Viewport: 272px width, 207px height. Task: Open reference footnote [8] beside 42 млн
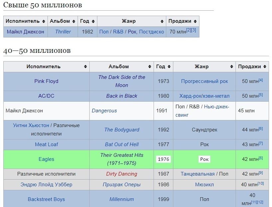(261, 158)
